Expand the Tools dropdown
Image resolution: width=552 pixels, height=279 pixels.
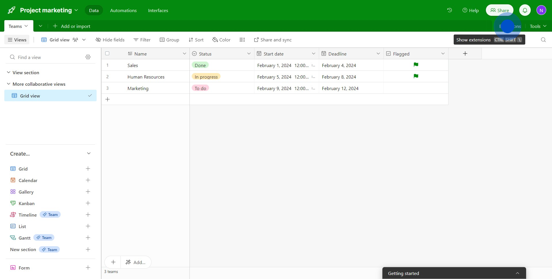(538, 26)
